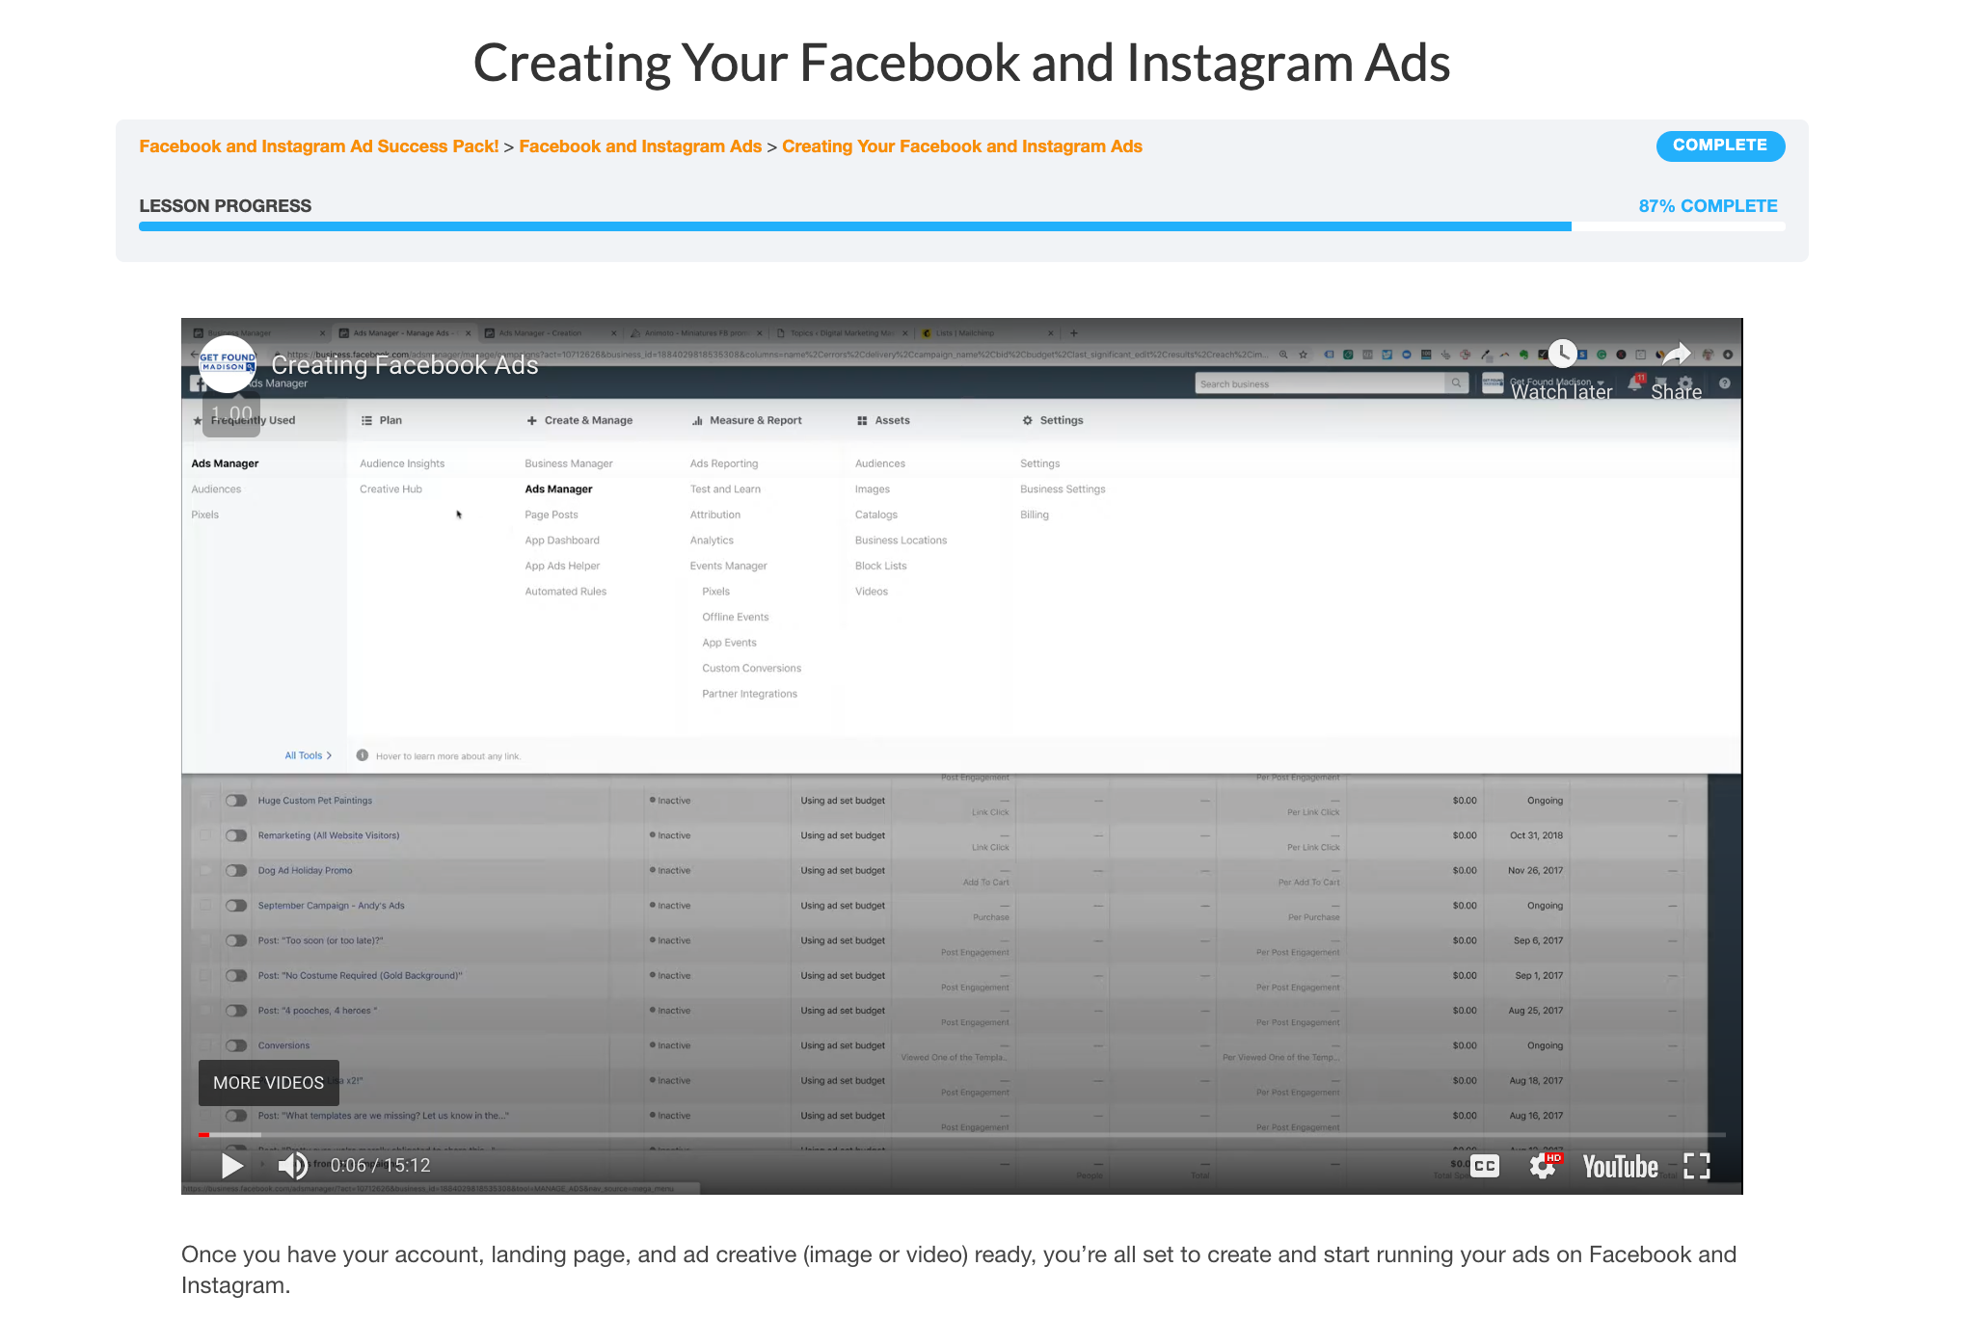Screen dimensions: 1965x1320
Task: Click the Assets grid icon
Action: point(862,420)
